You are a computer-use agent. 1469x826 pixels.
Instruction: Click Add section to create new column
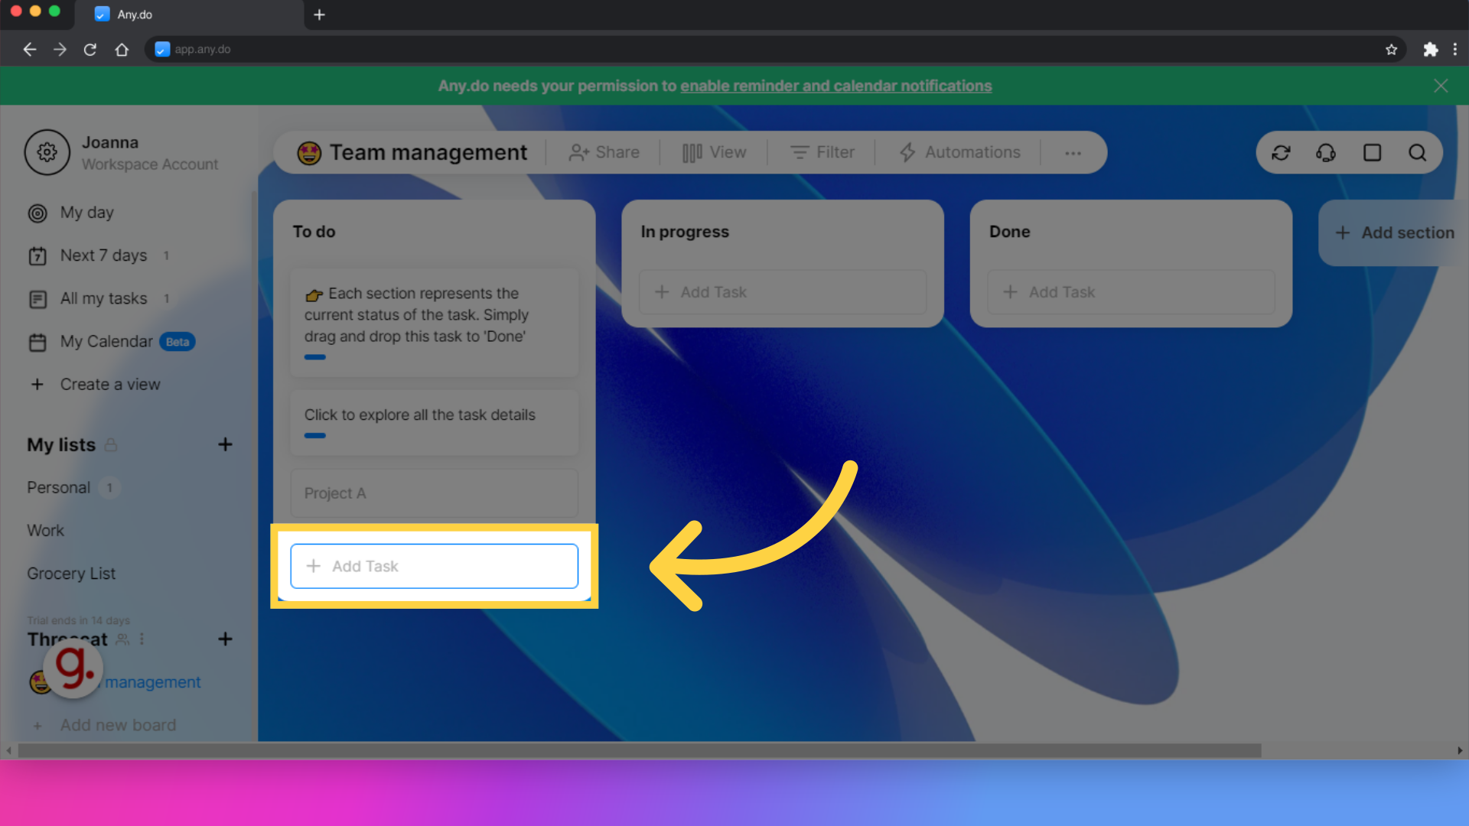pyautogui.click(x=1397, y=232)
